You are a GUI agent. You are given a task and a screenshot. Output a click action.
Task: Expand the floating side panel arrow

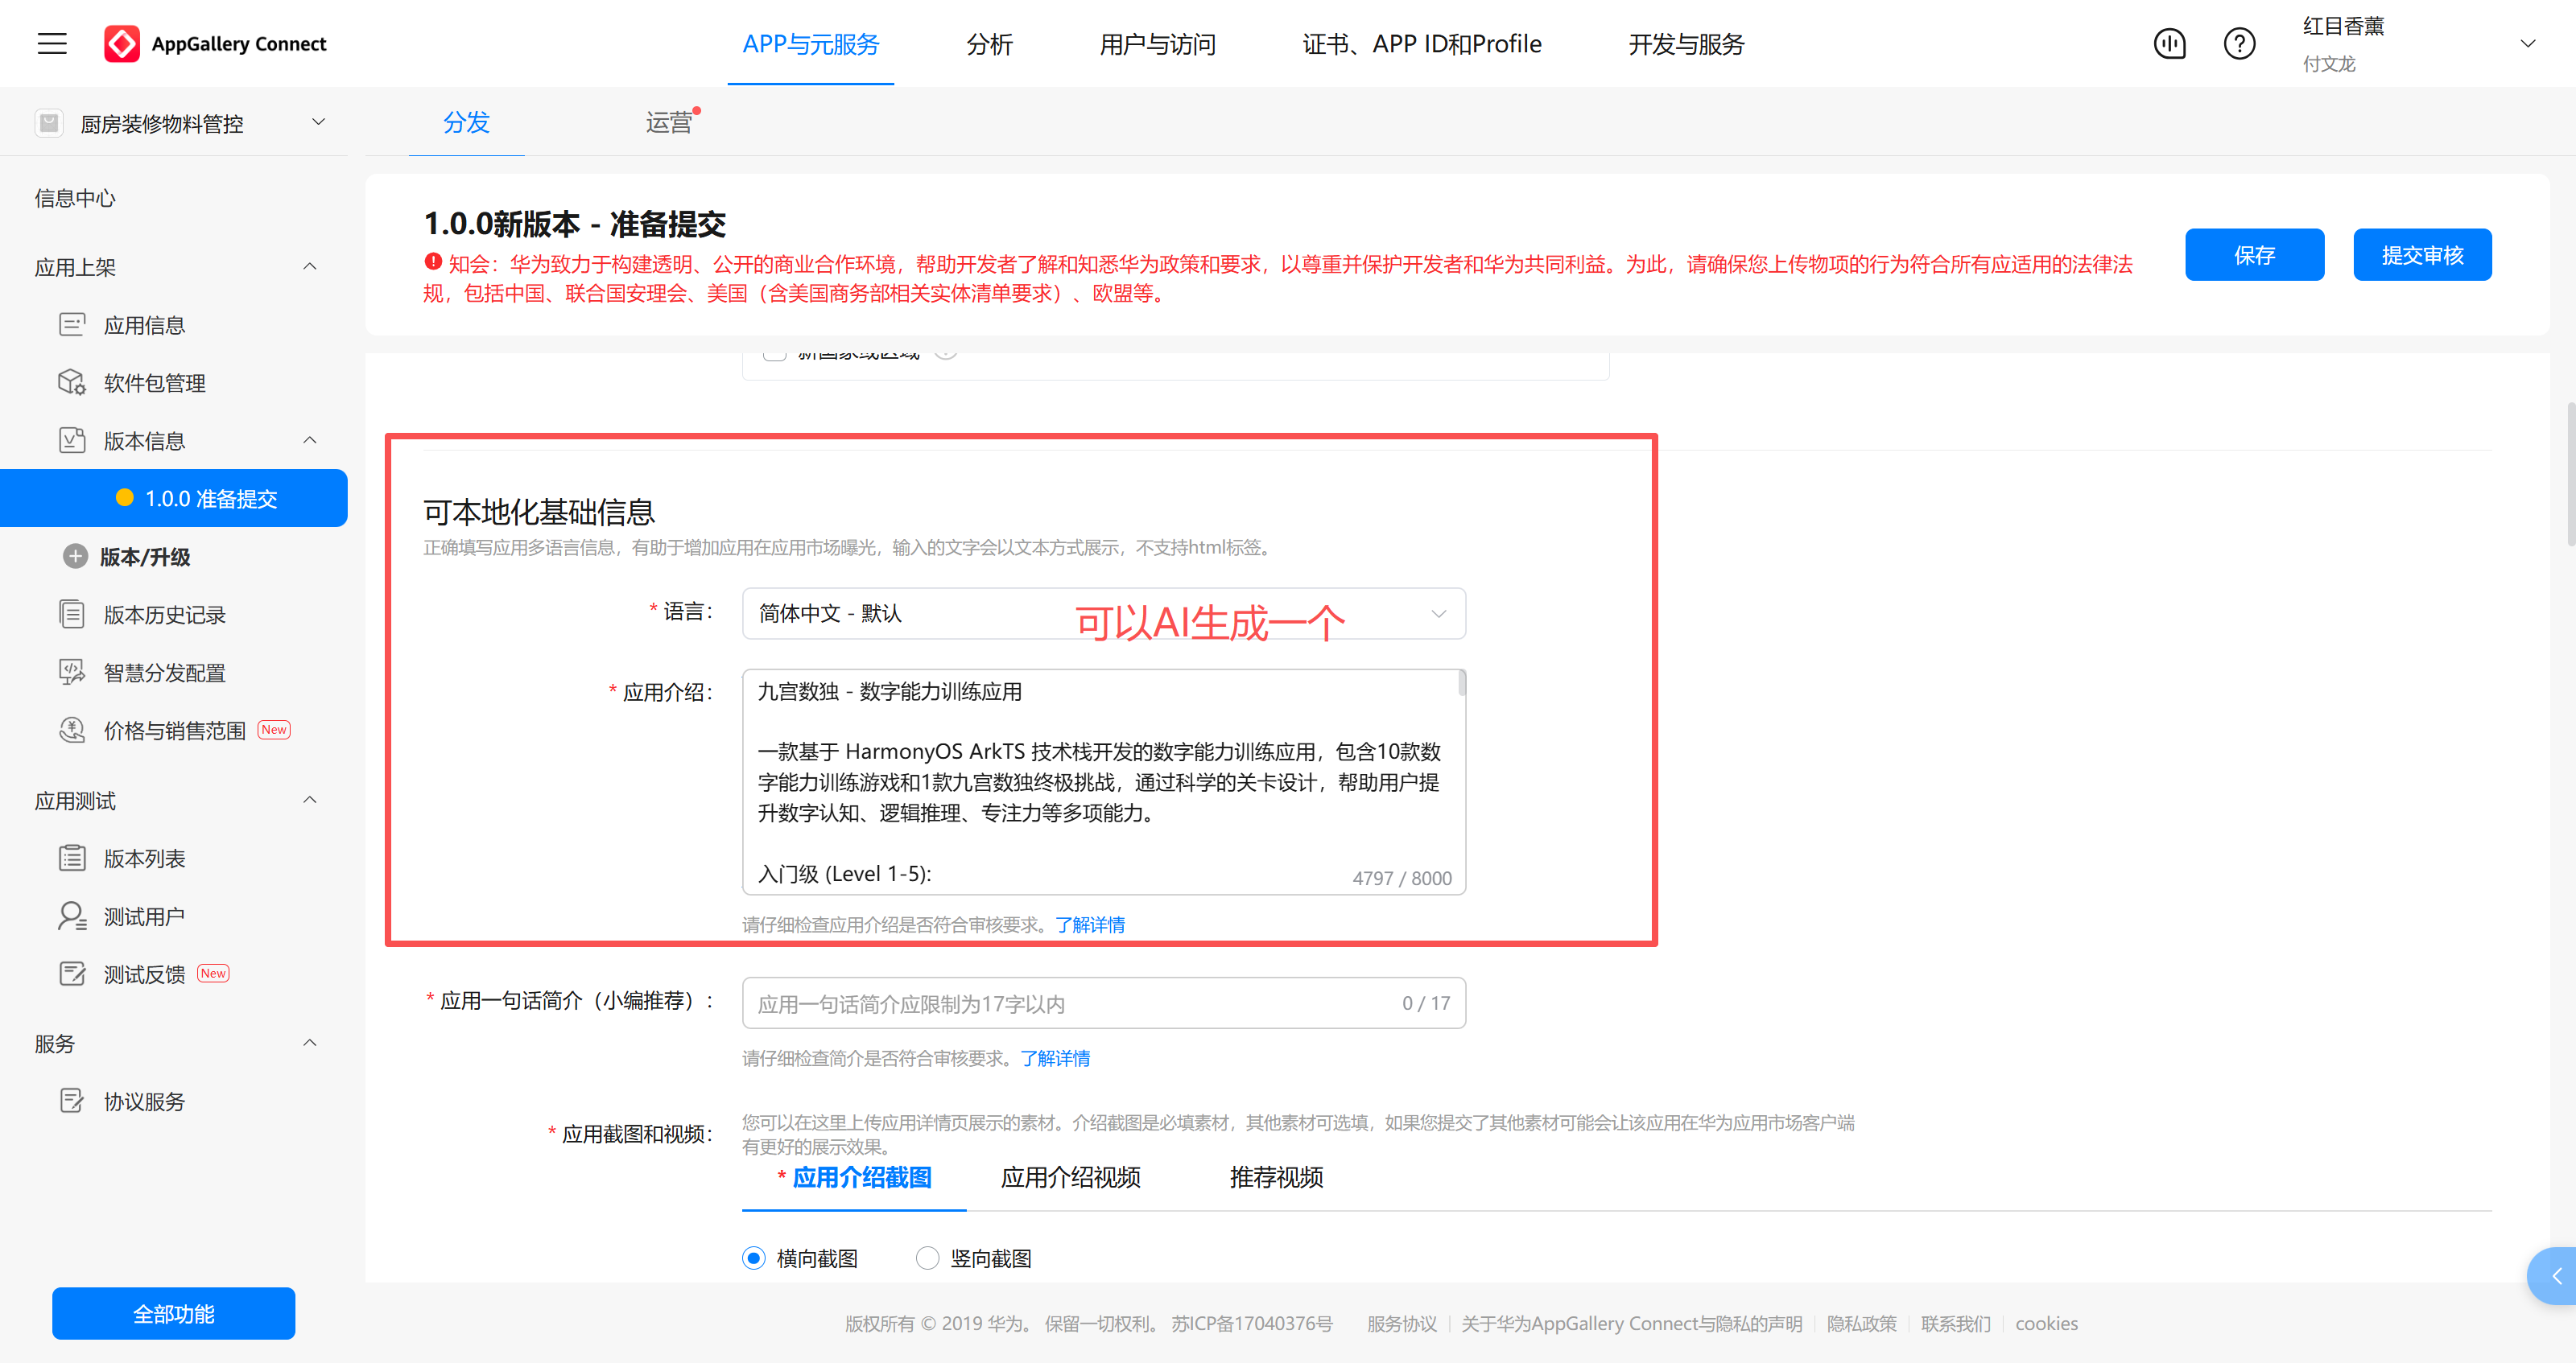(x=2556, y=1276)
